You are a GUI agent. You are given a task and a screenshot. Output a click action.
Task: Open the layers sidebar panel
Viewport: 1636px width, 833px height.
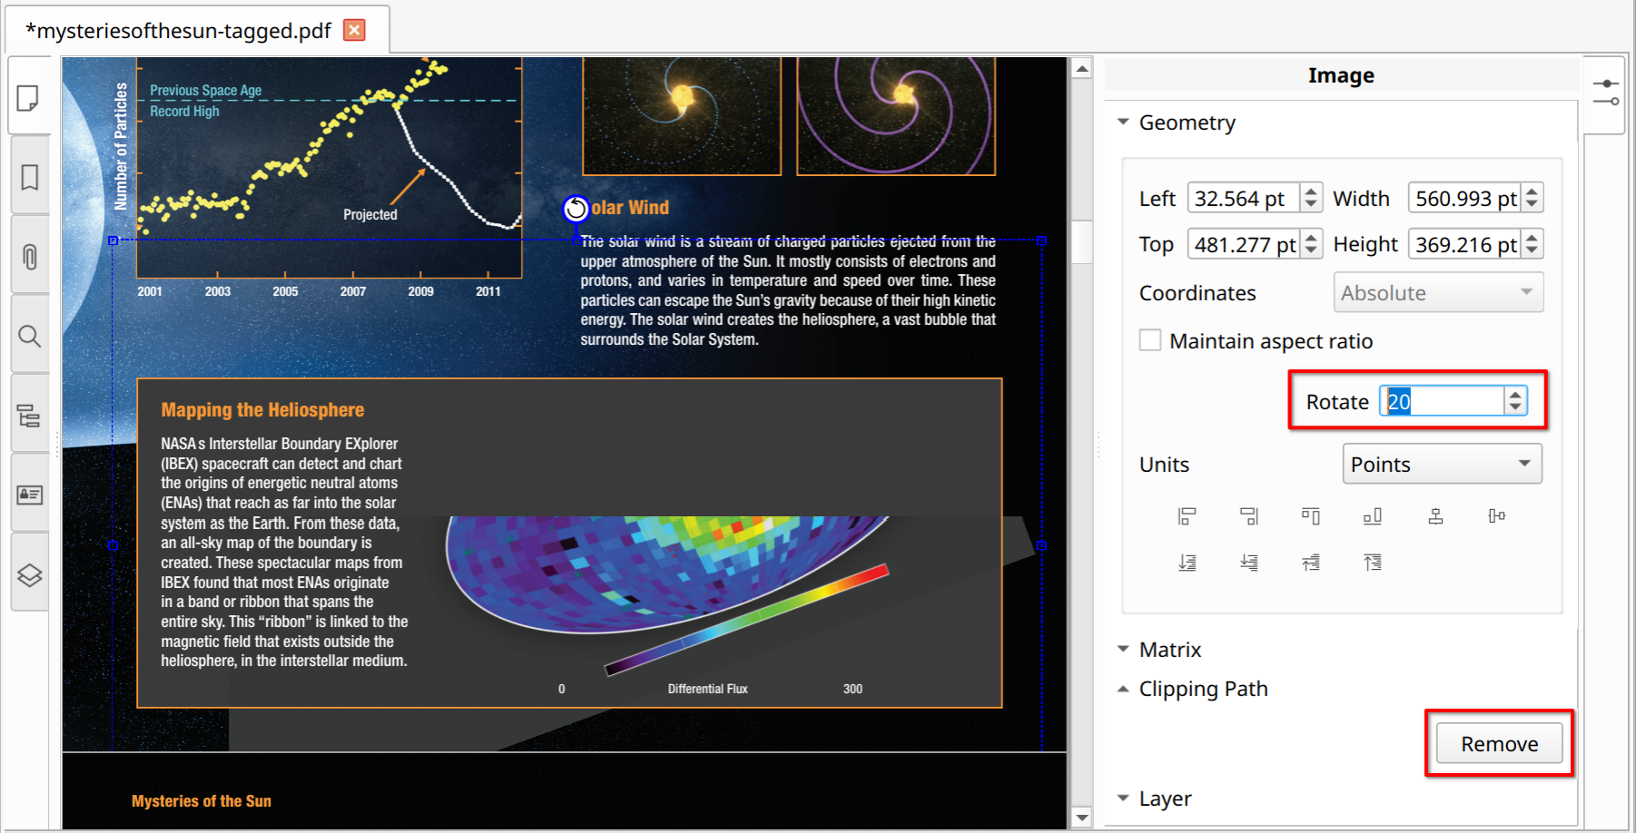tap(29, 574)
